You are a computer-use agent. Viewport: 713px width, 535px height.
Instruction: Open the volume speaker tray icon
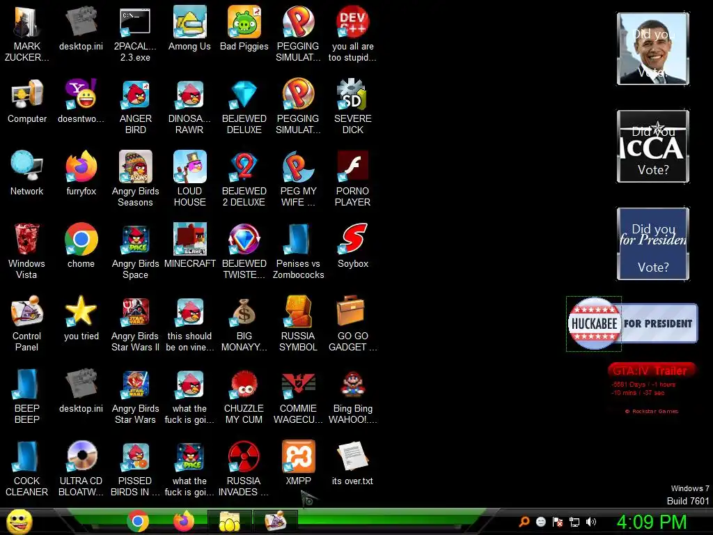click(x=591, y=522)
